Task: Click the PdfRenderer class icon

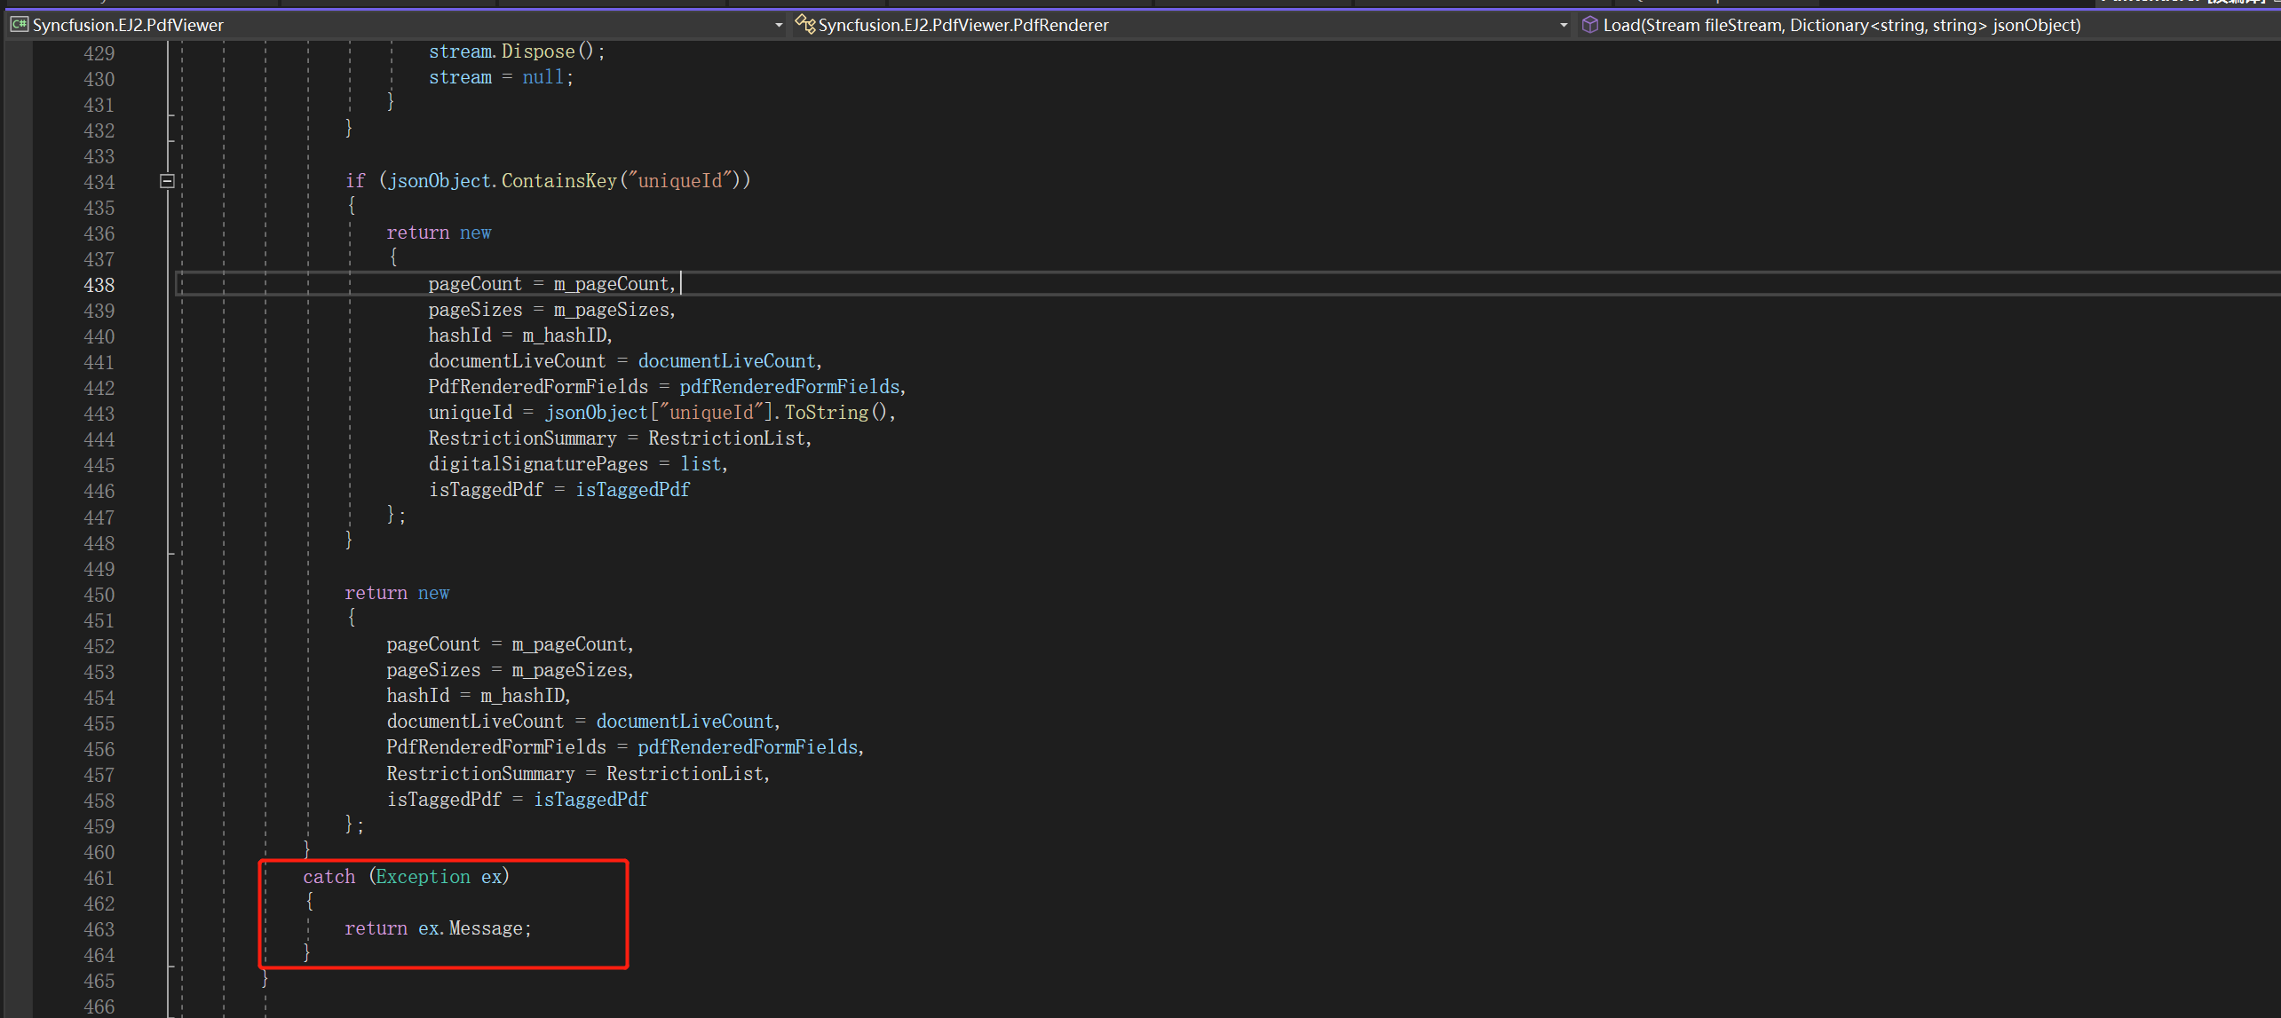Action: pyautogui.click(x=804, y=25)
